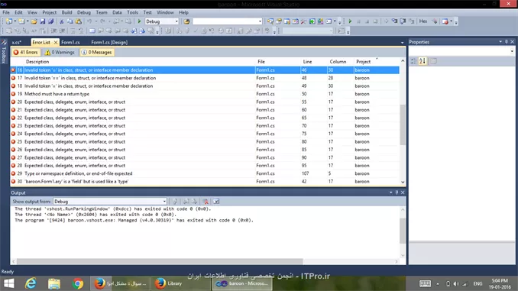Expand the Breakpoints icon dropdown arrow
This screenshot has height=291, width=518.
[x=452, y=21]
